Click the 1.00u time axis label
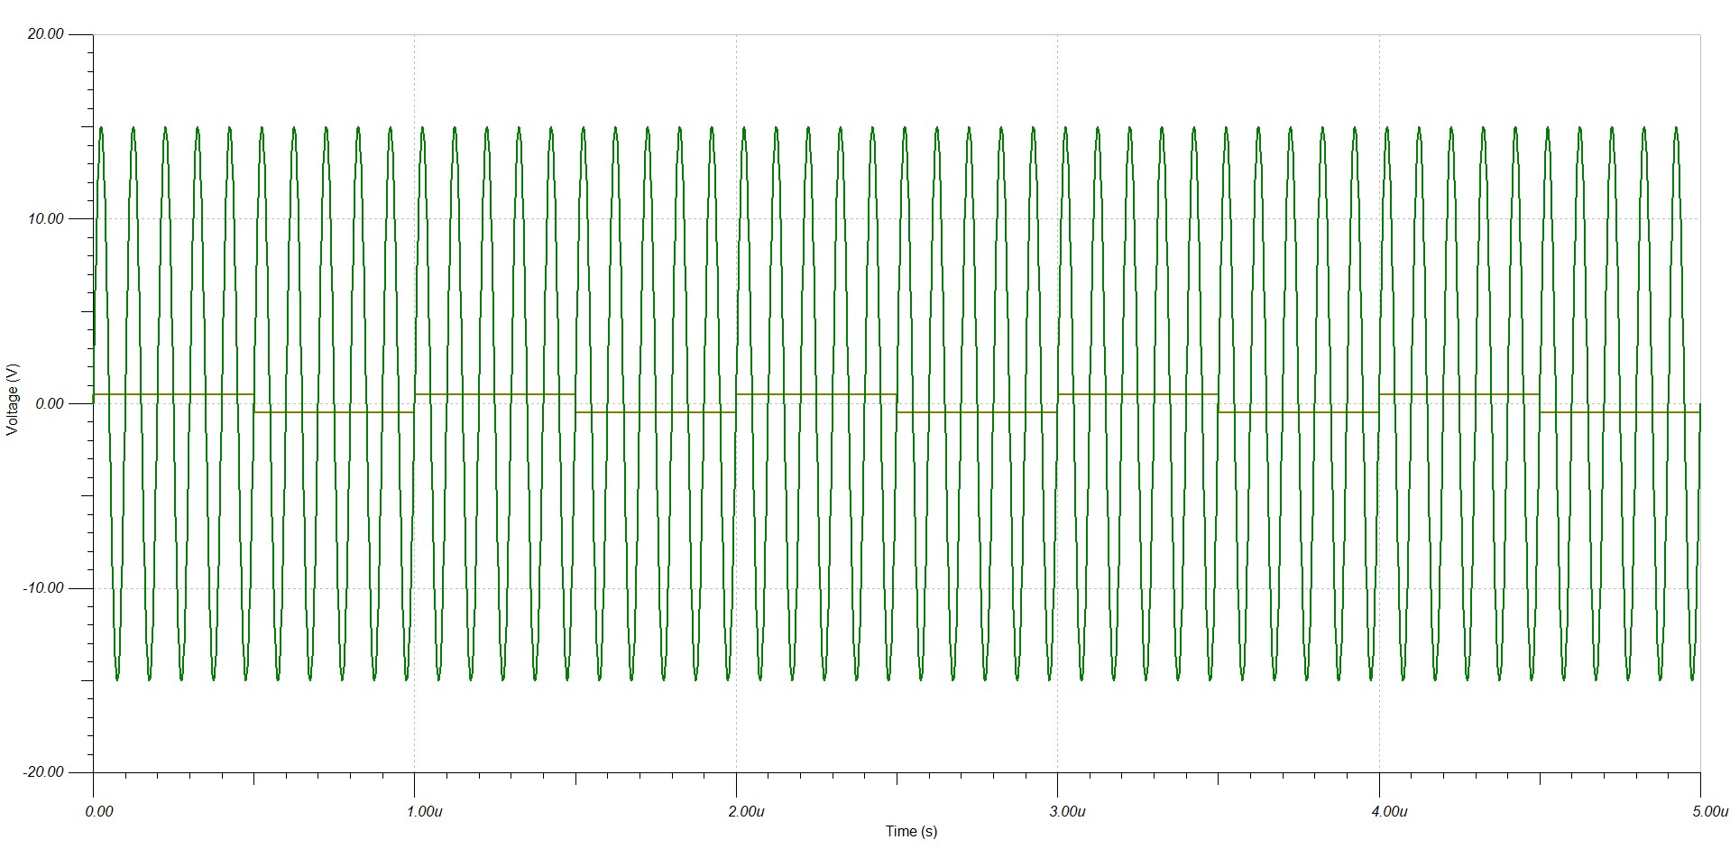The height and width of the screenshot is (849, 1730). pos(424,811)
